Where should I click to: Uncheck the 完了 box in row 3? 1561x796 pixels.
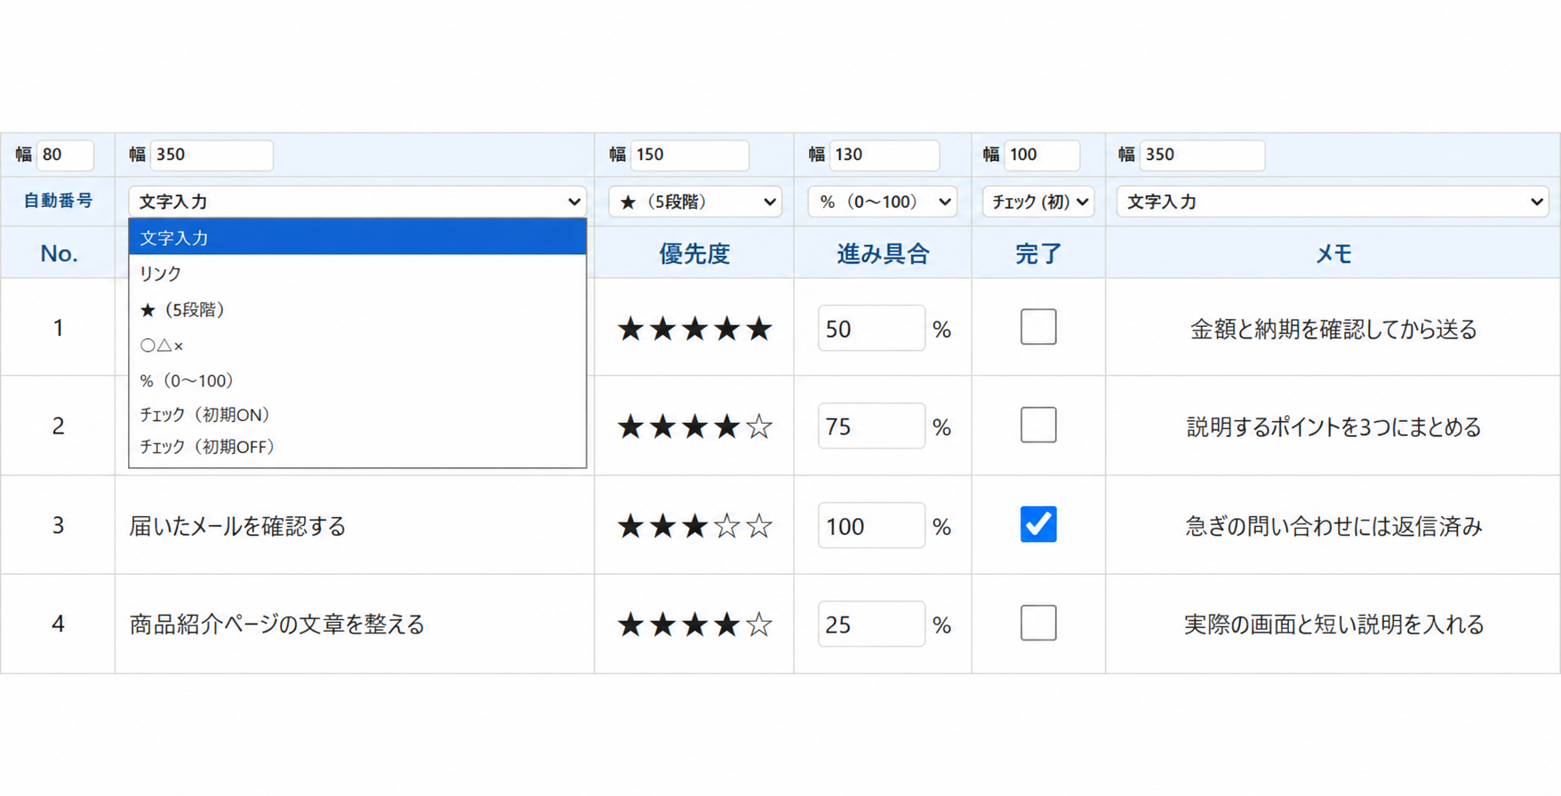1037,524
